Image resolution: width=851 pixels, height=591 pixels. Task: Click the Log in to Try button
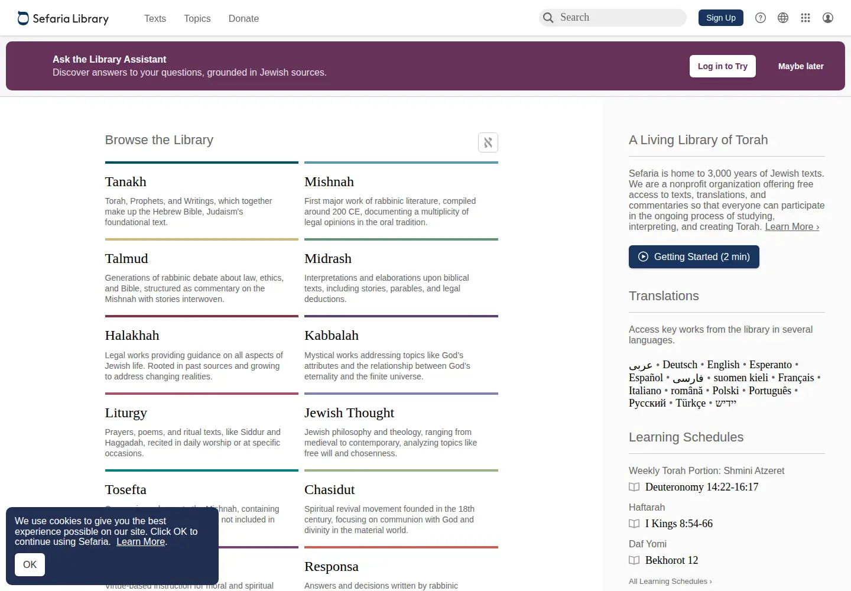click(723, 66)
